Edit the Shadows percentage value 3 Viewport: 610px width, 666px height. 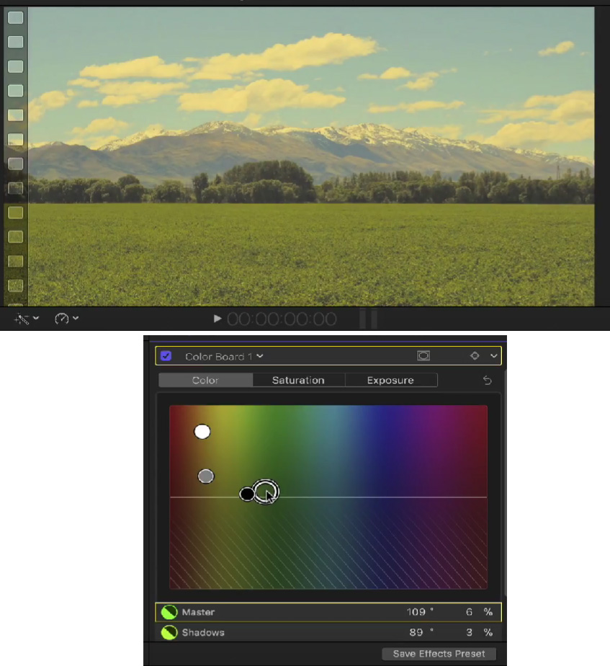click(469, 632)
